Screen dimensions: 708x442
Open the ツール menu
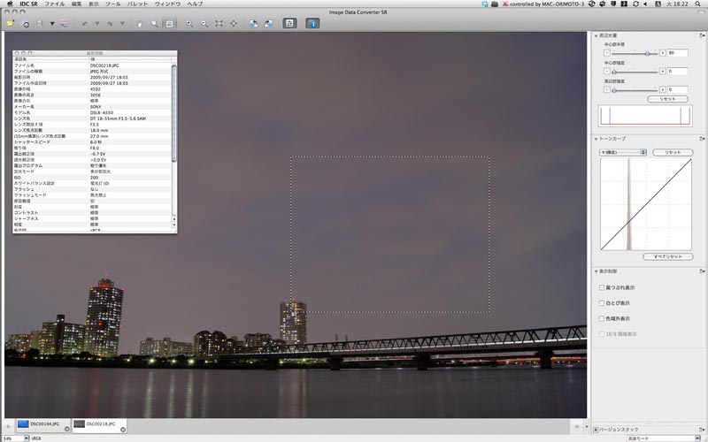[113, 4]
